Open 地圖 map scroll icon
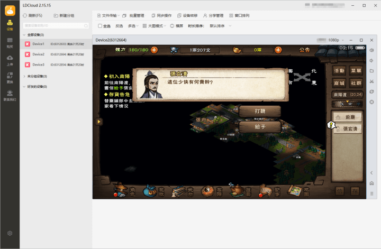 [x=298, y=191]
